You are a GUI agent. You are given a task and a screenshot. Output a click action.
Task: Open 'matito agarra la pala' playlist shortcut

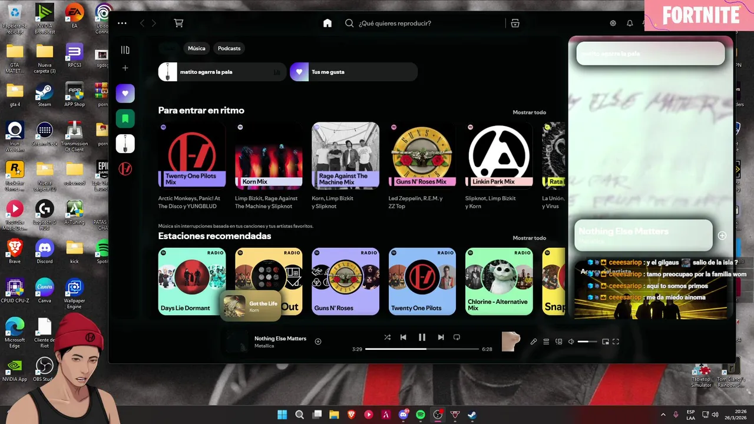(222, 72)
